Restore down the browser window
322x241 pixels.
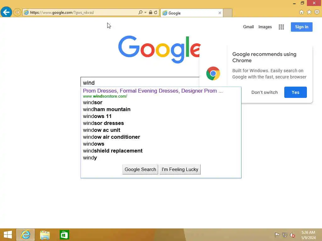302,3
